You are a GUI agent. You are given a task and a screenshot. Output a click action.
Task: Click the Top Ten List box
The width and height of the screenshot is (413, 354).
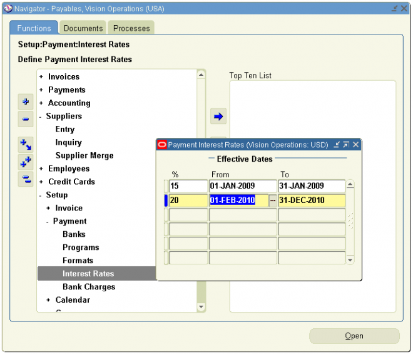pyautogui.click(x=313, y=197)
